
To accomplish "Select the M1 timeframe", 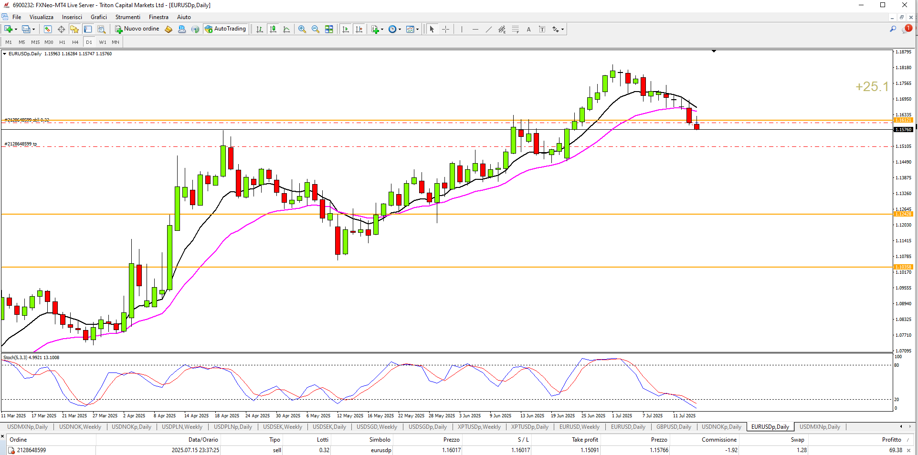I will (x=9, y=42).
